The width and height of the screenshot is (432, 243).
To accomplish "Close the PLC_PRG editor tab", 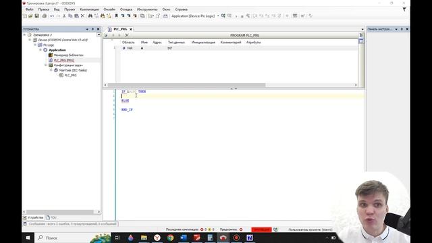I will pos(131,29).
